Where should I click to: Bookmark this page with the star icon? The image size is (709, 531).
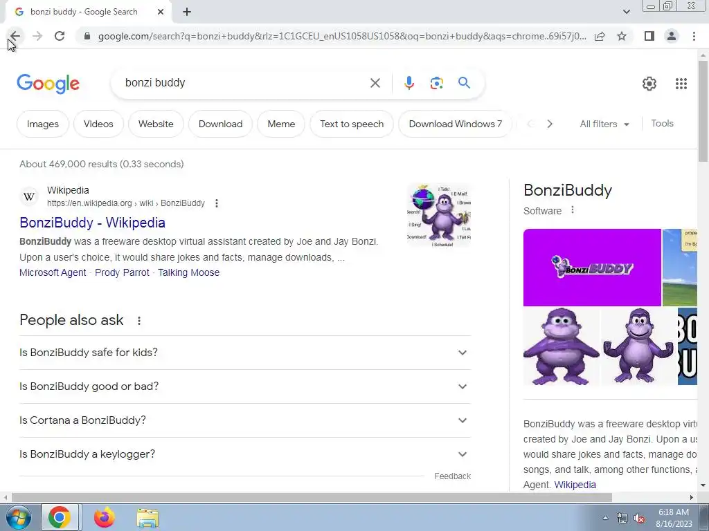tap(622, 36)
